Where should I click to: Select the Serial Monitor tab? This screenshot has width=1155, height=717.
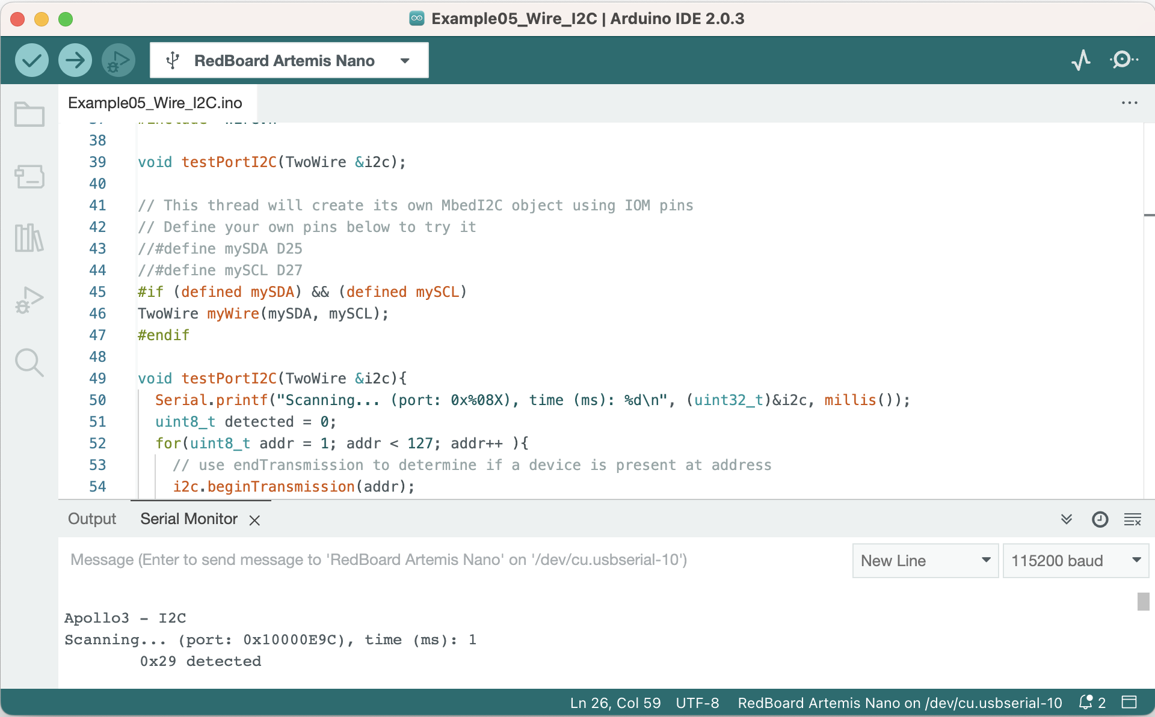[189, 519]
